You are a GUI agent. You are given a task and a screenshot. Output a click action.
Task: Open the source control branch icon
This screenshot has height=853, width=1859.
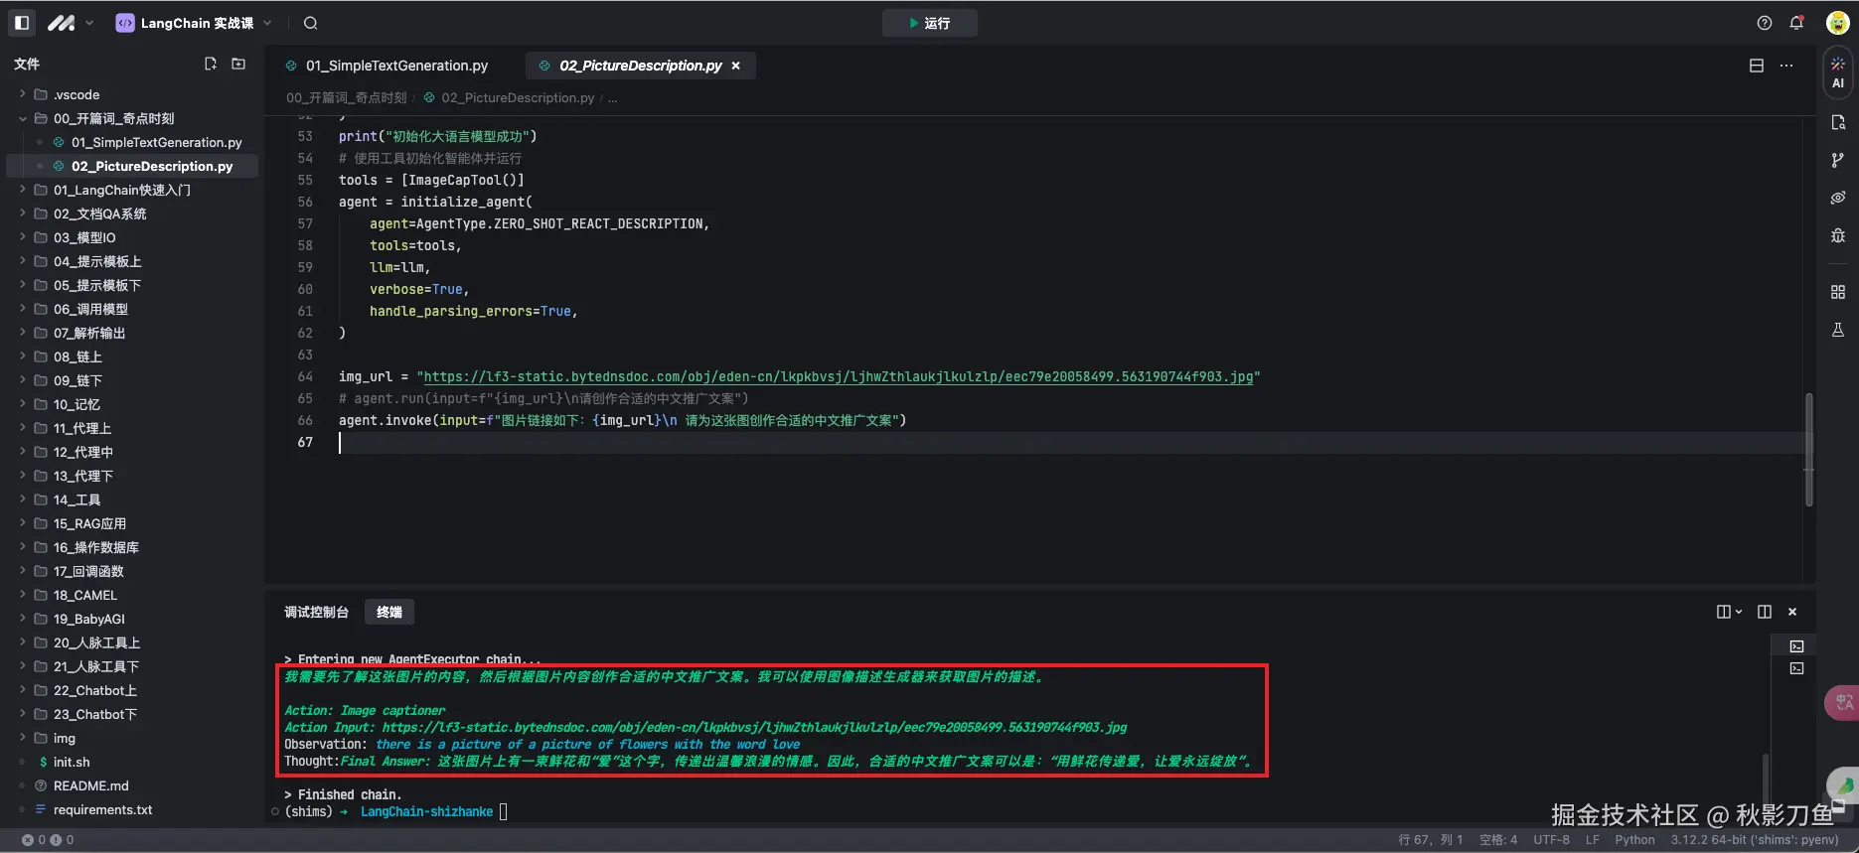(1837, 160)
